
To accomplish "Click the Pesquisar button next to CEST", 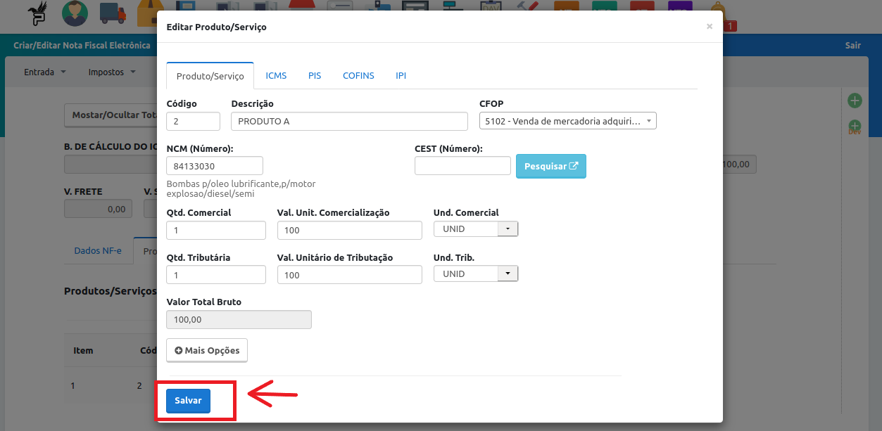I will (550, 166).
